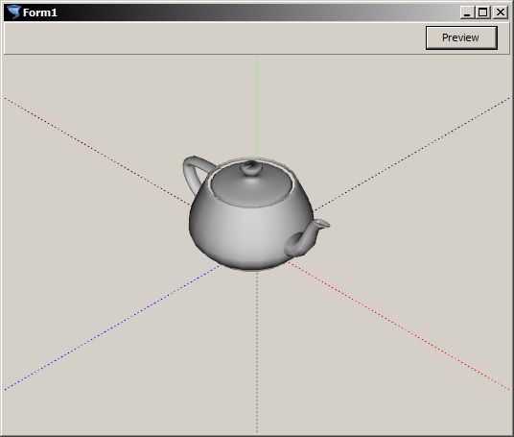
Task: Close the Form1 window
Action: (x=501, y=12)
